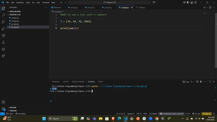217x122 pixels.
Task: Open the Terminal menu
Action: (x=46, y=3)
